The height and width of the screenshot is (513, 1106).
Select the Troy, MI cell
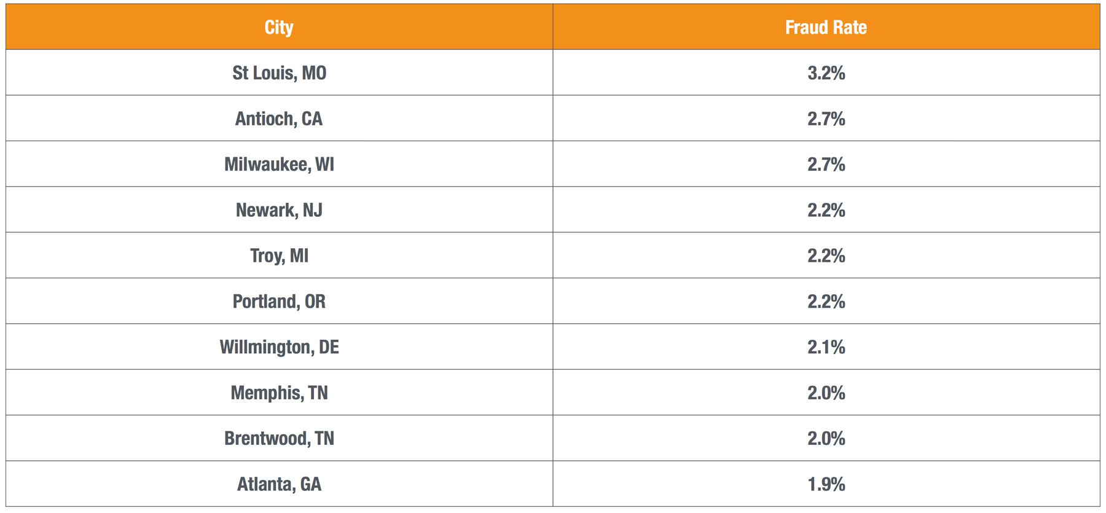[x=279, y=255]
